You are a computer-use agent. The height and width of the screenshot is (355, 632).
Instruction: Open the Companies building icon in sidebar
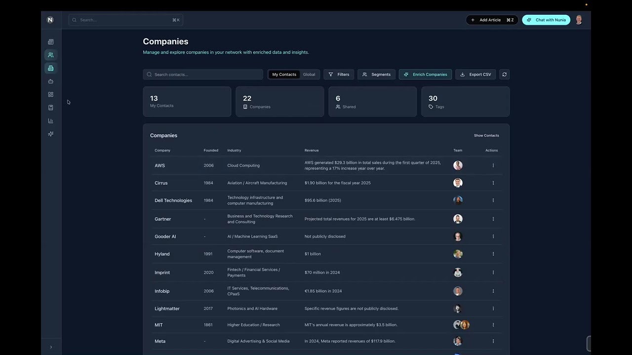coord(50,68)
